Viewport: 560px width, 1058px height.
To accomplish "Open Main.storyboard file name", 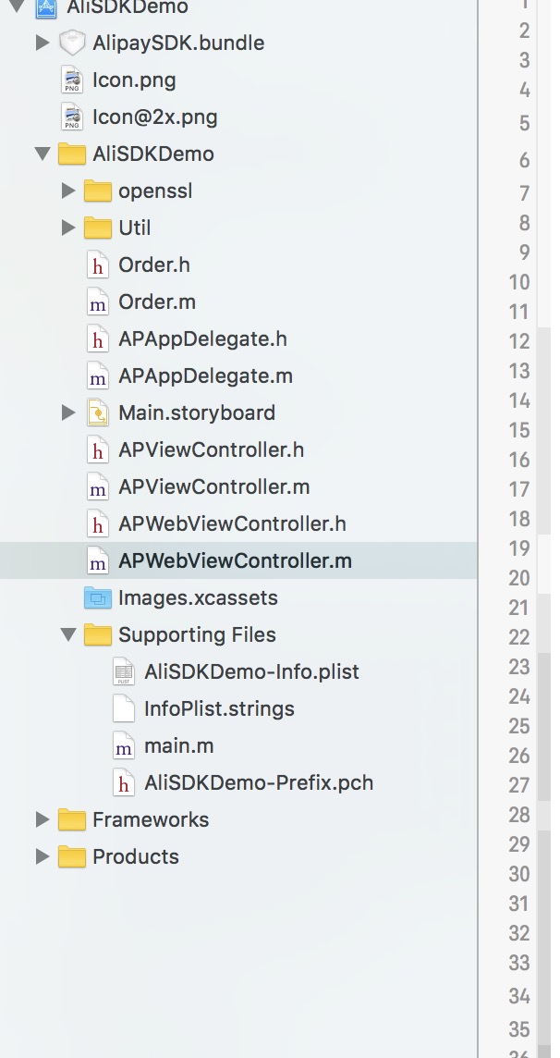I will (x=197, y=413).
